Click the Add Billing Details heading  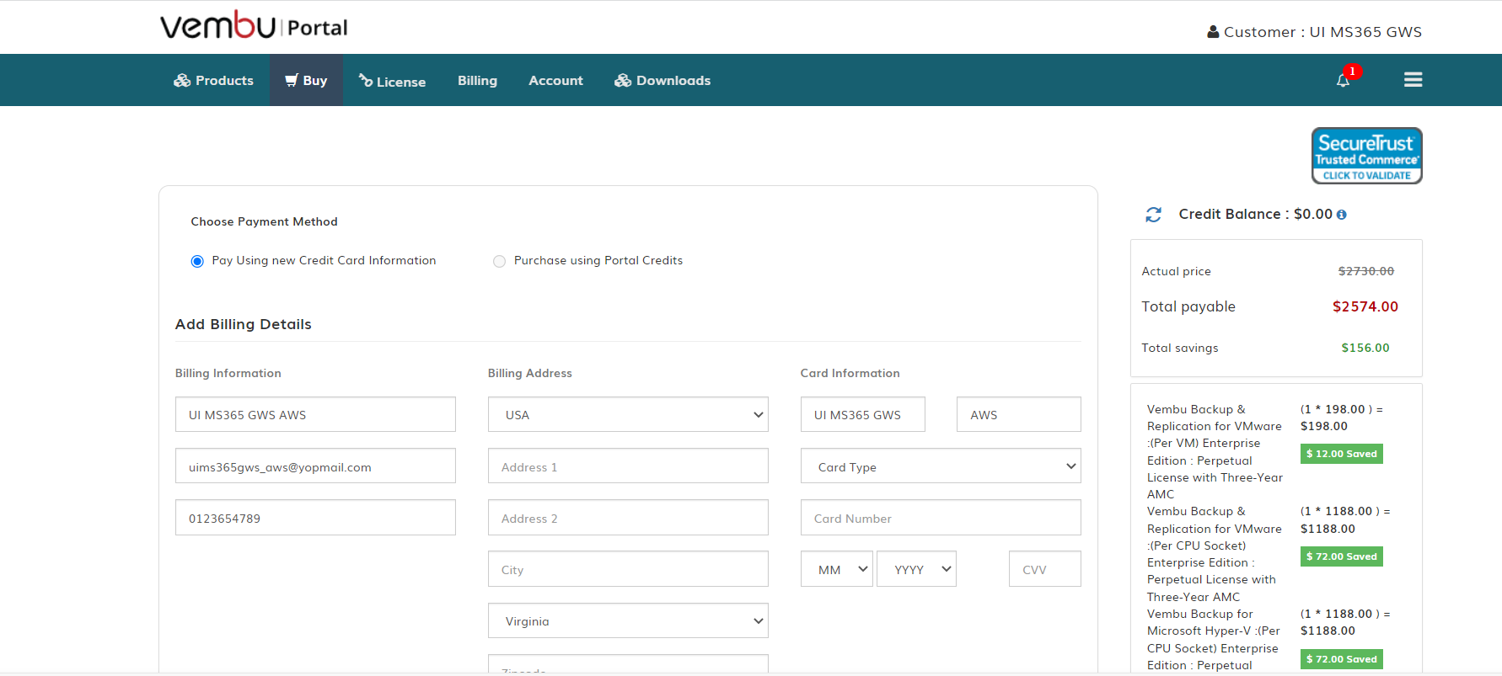tap(243, 324)
